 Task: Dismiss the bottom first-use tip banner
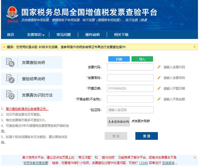click(x=195, y=158)
